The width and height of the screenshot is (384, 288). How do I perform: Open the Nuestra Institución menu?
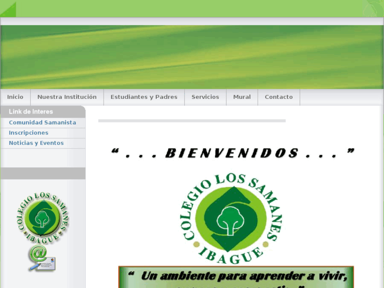pos(67,97)
